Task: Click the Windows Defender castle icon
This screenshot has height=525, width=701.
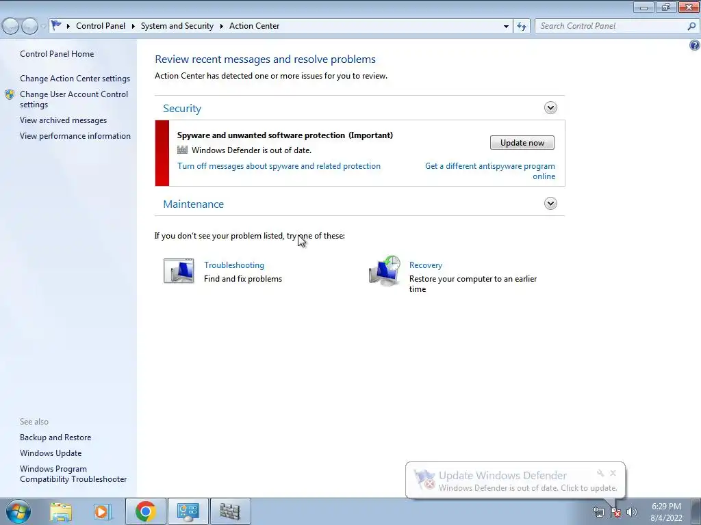Action: (182, 150)
